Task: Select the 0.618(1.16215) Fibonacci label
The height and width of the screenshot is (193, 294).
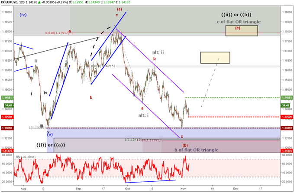Action: click(103, 66)
